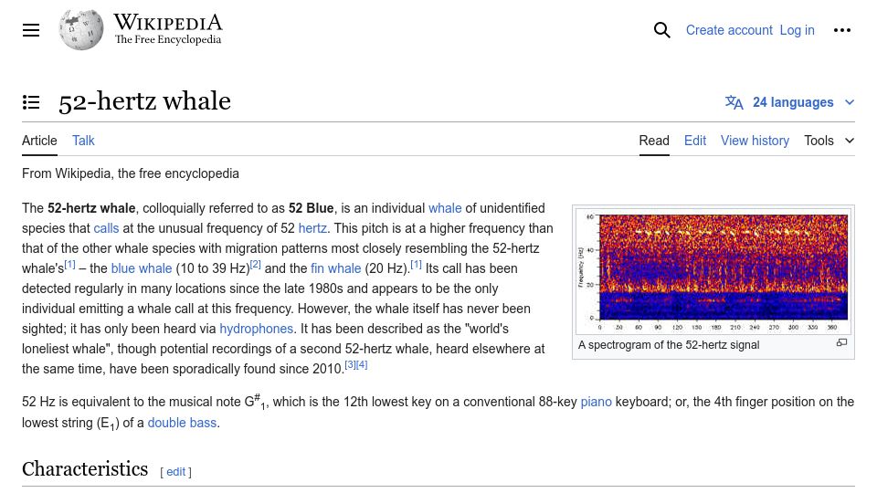The image size is (877, 493).
Task: Follow the 'double bass' link
Action: pos(182,423)
